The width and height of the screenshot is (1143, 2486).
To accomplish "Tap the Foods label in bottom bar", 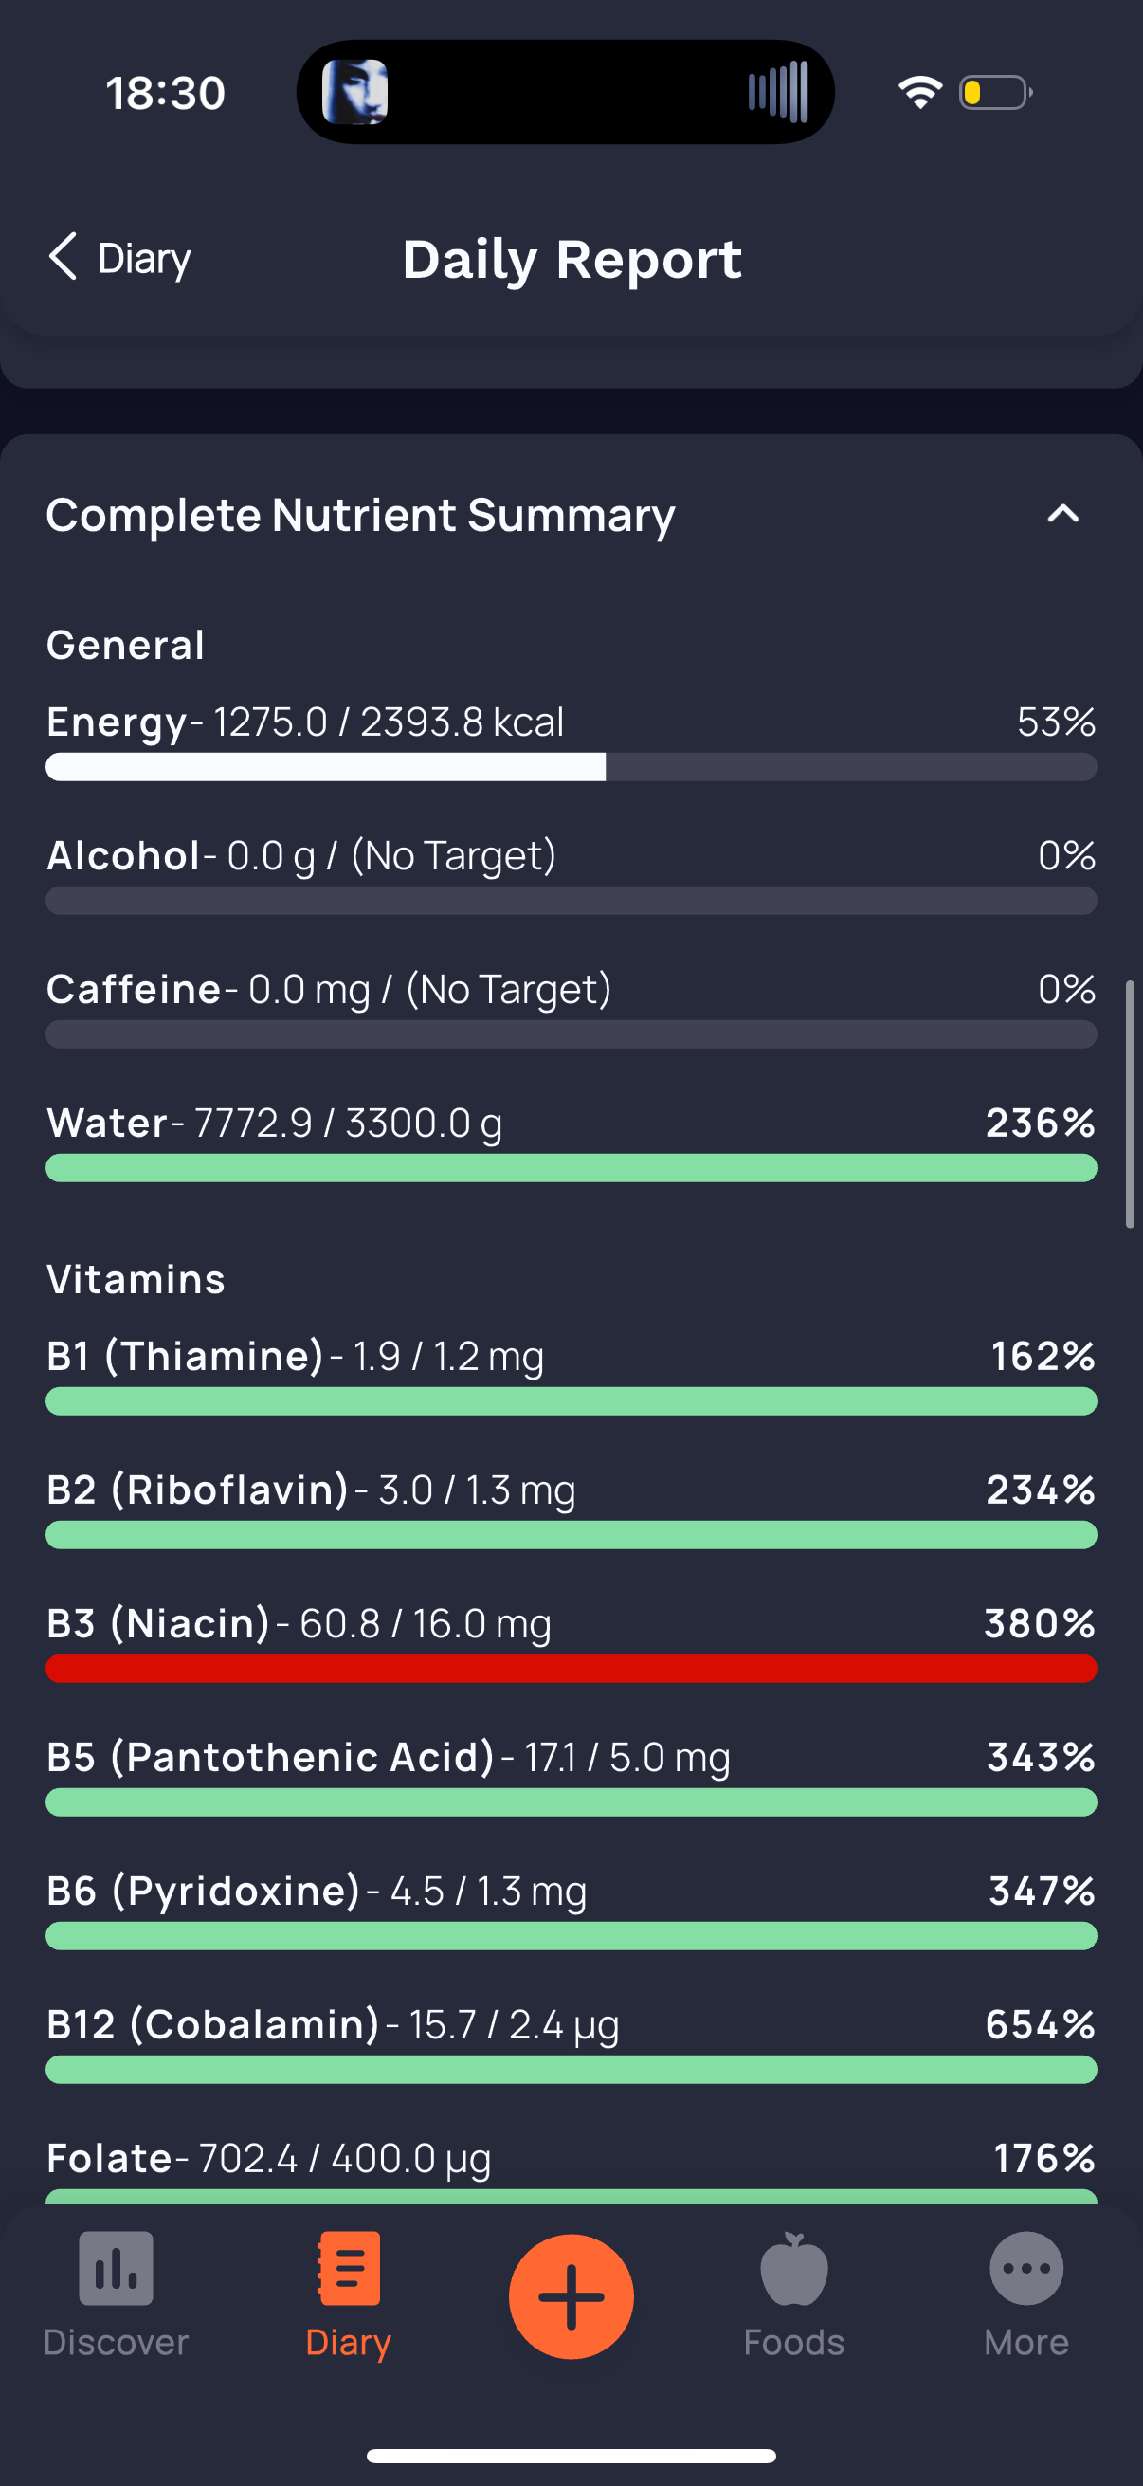I will tap(794, 2342).
